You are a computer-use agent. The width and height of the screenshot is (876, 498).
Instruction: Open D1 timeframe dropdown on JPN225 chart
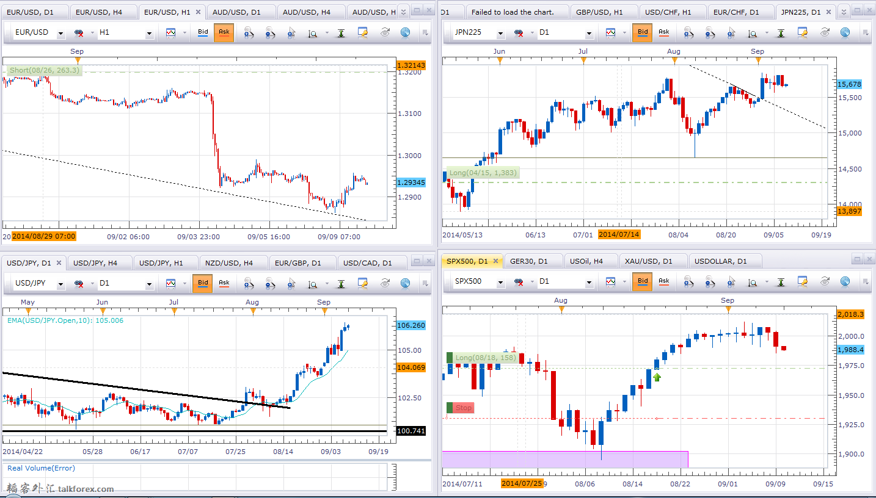tap(589, 32)
